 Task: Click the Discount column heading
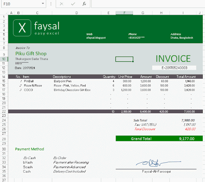(162, 77)
